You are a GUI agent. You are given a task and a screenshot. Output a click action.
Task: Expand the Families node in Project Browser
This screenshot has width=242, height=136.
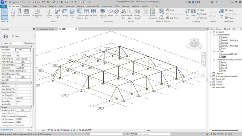pos(211,82)
